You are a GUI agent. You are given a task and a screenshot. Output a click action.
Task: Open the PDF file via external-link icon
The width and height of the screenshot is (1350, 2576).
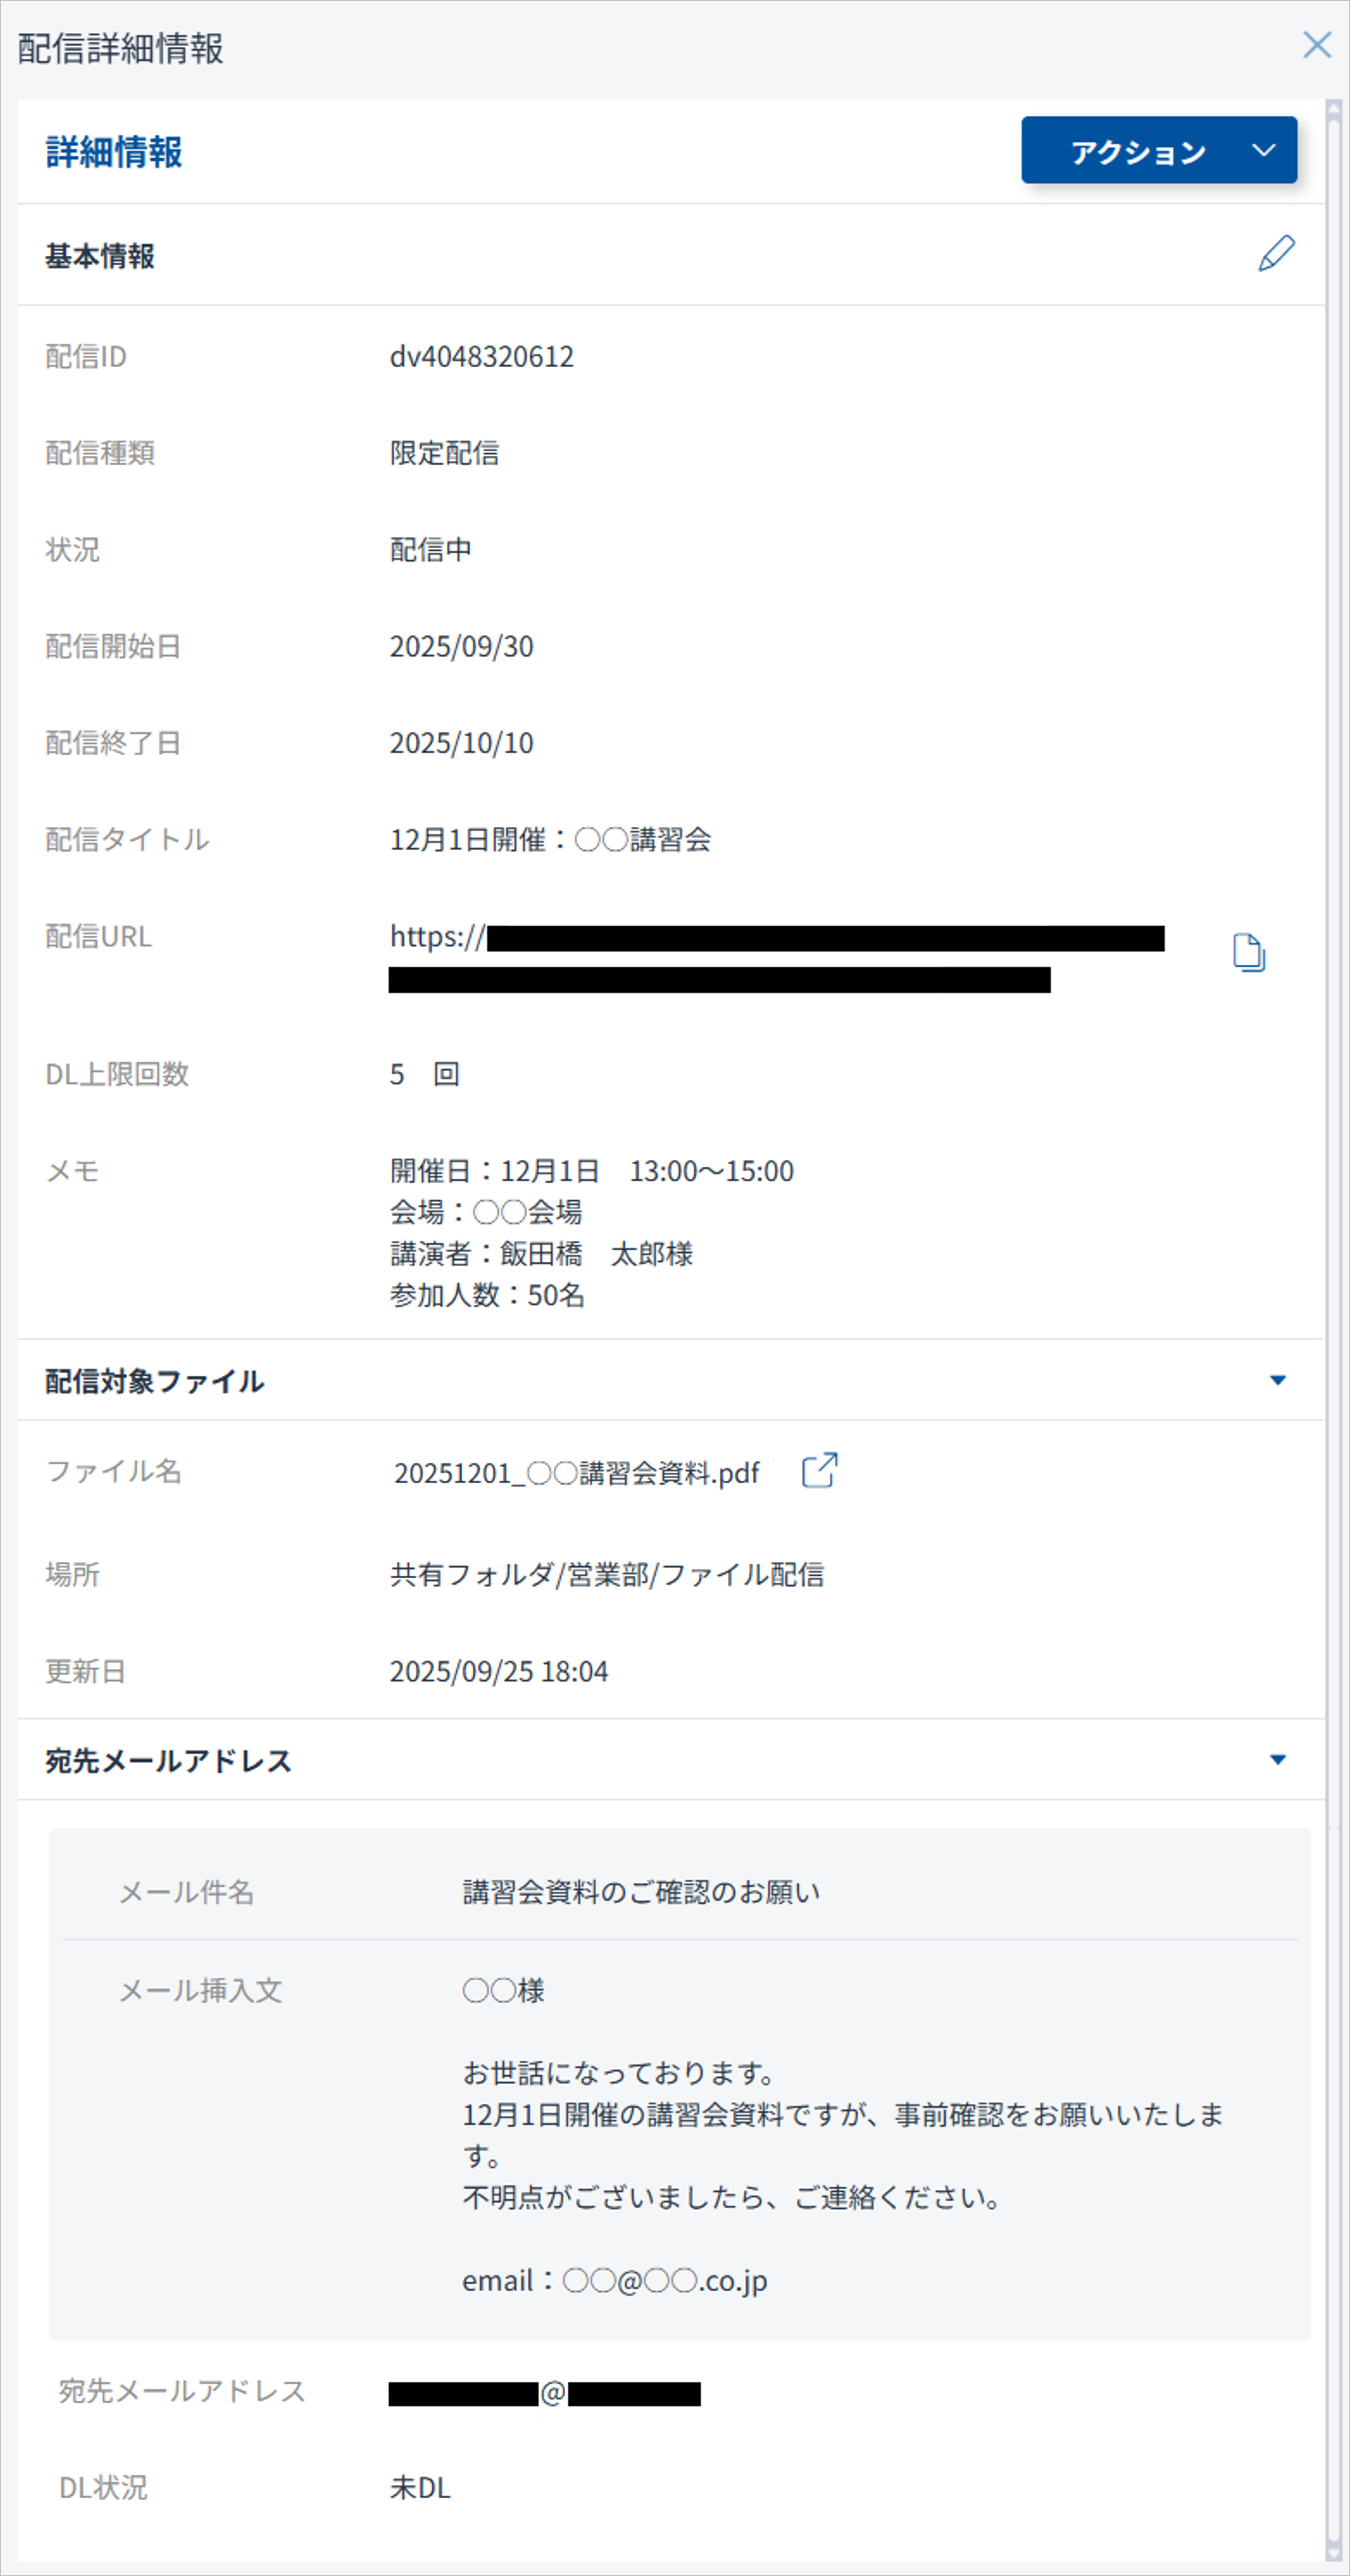[819, 1470]
